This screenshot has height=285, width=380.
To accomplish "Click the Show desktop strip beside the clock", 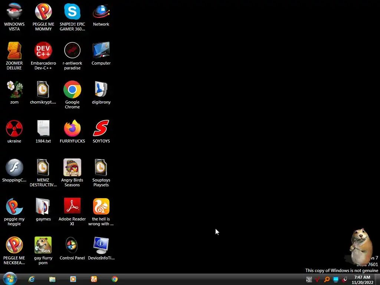I will coord(378,279).
